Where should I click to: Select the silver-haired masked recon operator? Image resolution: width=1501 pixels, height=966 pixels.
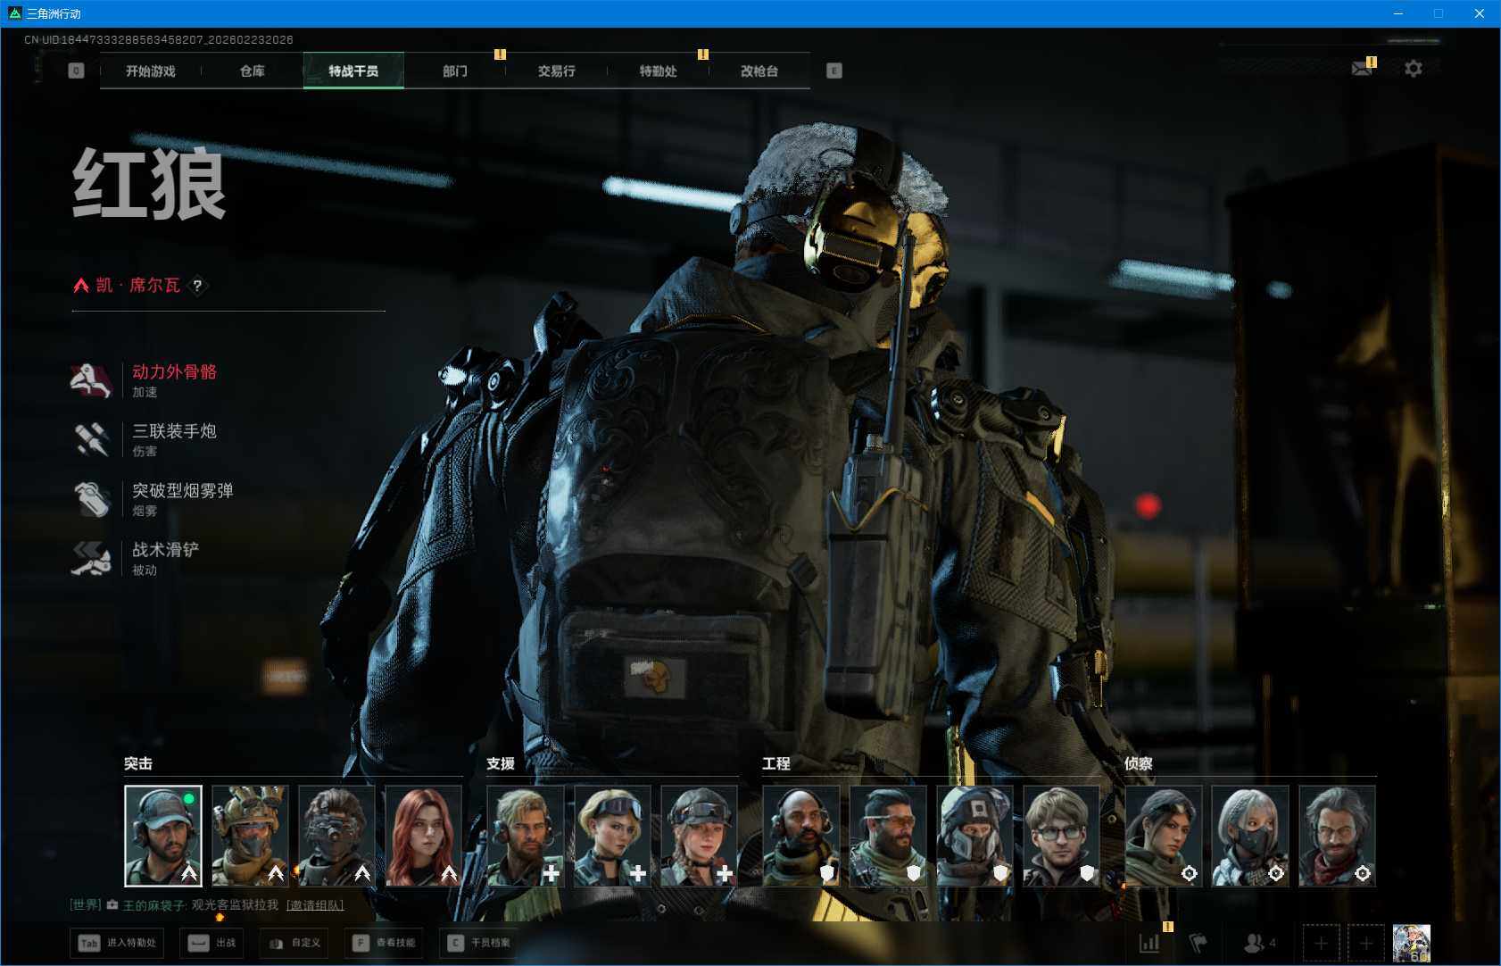(1250, 836)
